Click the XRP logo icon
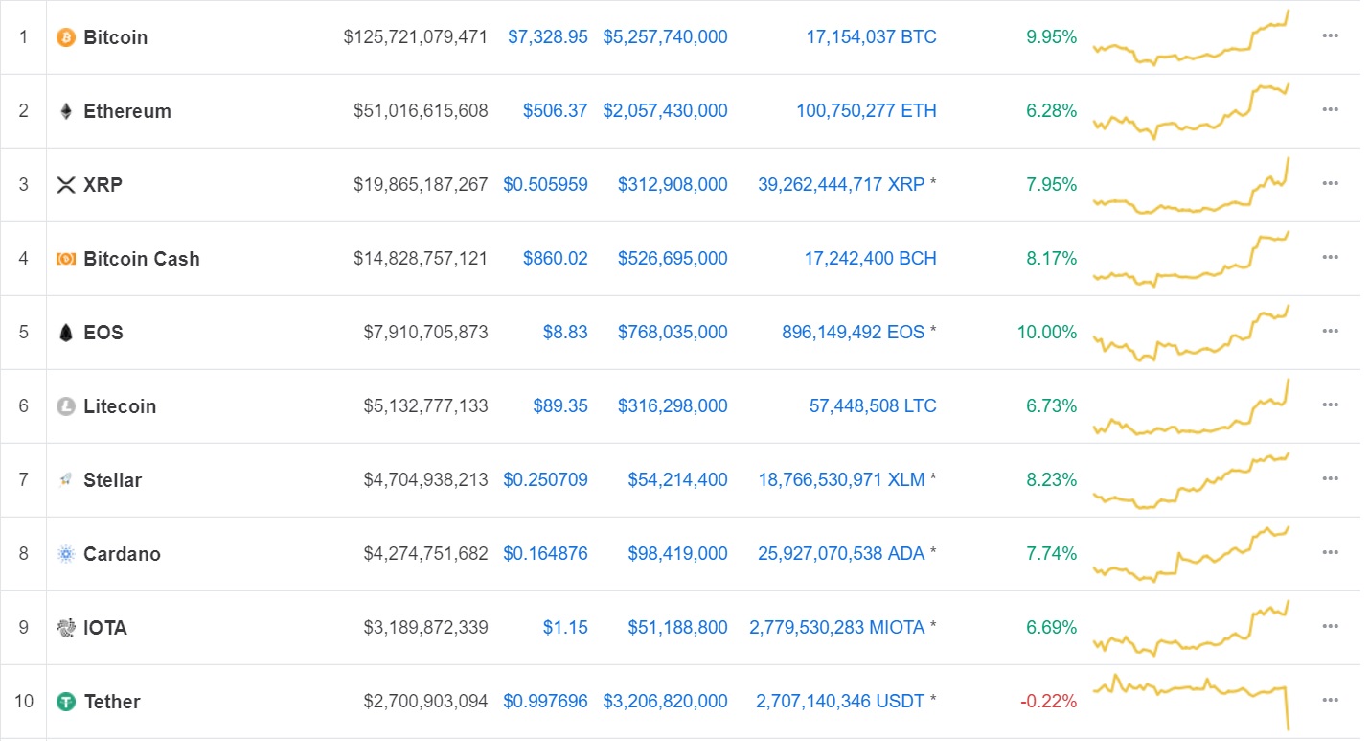This screenshot has height=741, width=1369. tap(65, 185)
